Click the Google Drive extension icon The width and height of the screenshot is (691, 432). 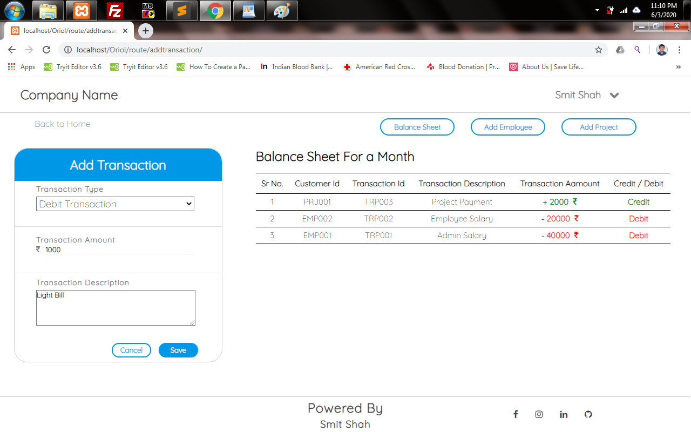(620, 50)
